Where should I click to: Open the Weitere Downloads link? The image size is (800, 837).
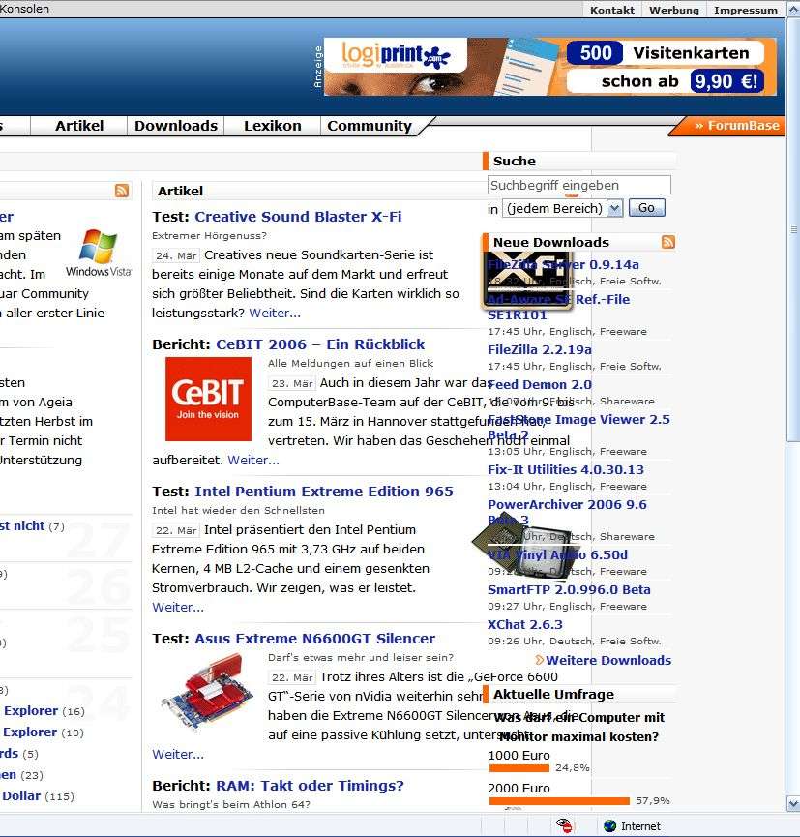608,660
